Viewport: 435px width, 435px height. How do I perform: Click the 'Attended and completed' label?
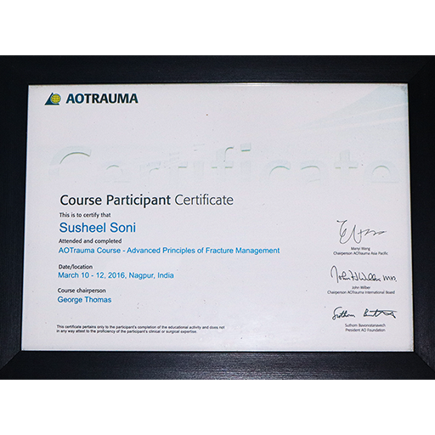[90, 241]
